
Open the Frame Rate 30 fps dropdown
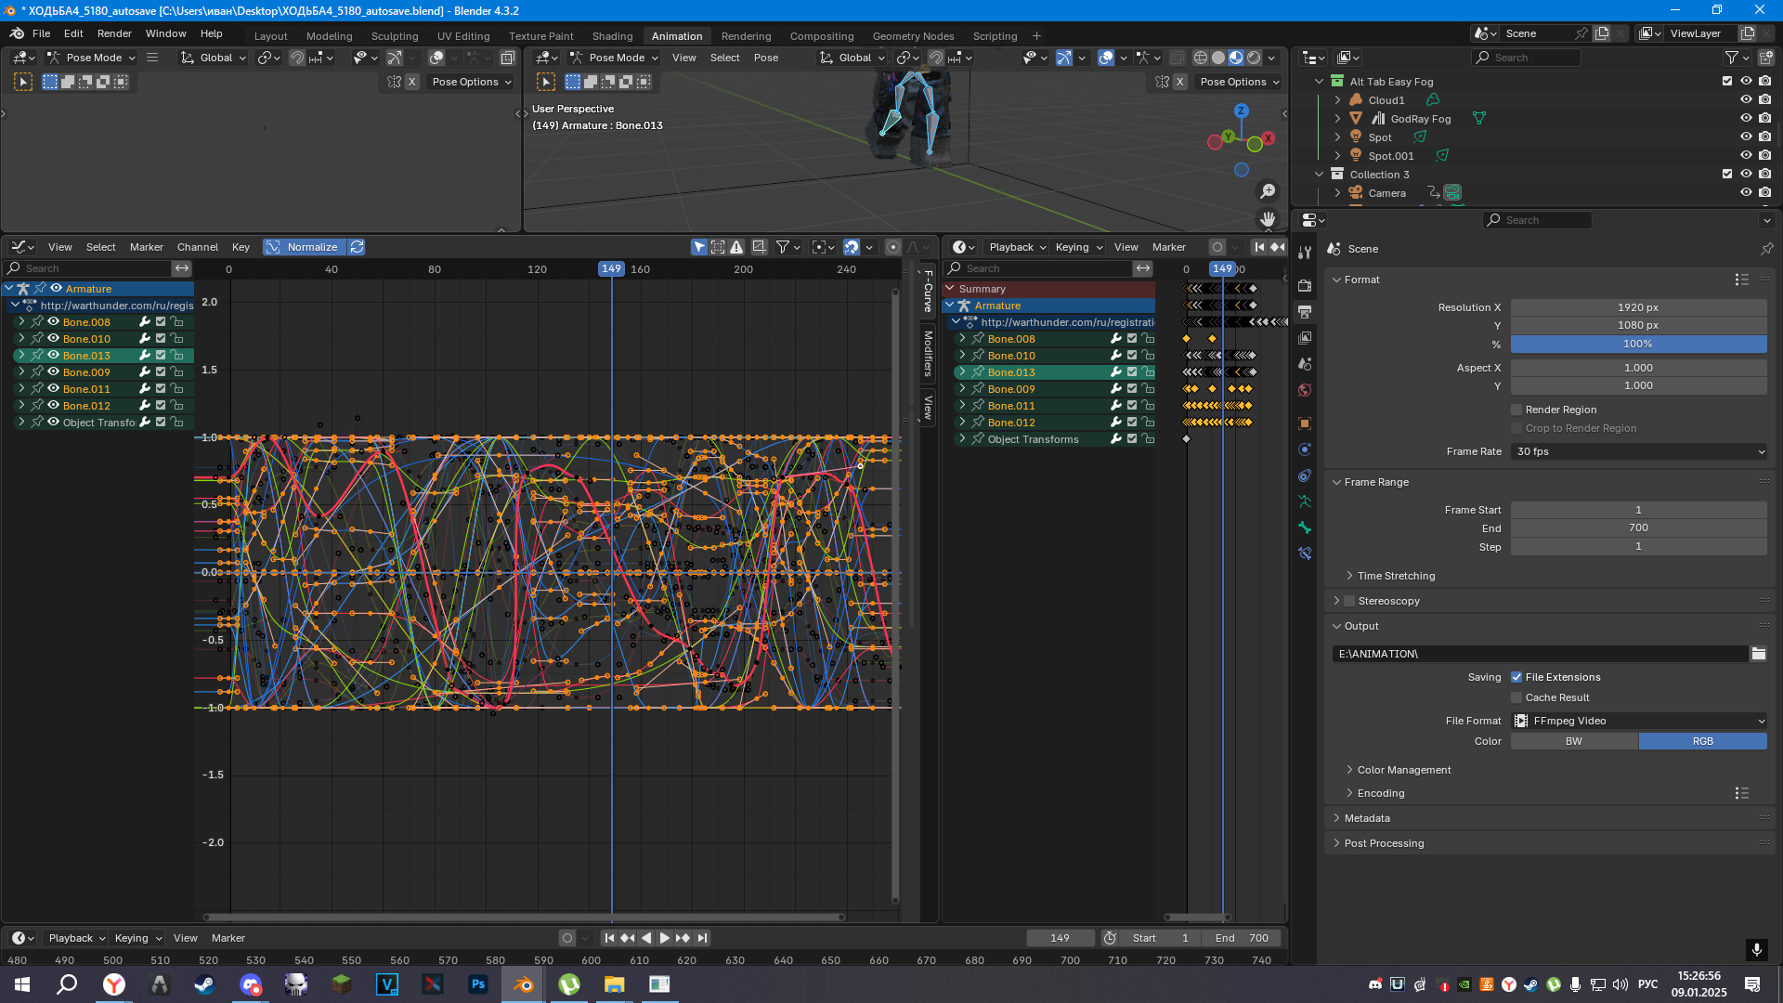[1638, 451]
